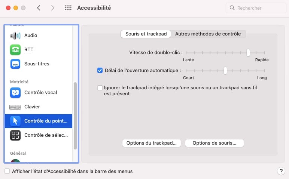Show all preferences grid icon
This screenshot has height=179, width=289.
(68, 8)
